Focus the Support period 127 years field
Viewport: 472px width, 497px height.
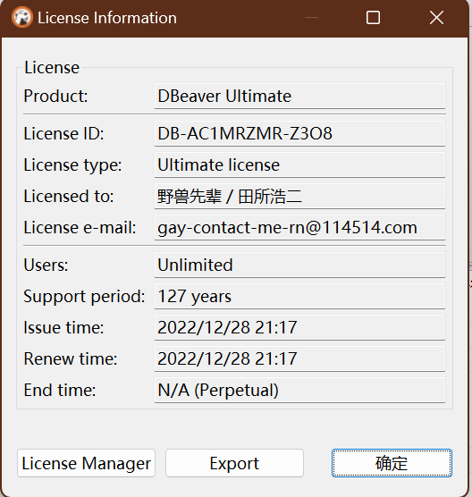coord(299,297)
